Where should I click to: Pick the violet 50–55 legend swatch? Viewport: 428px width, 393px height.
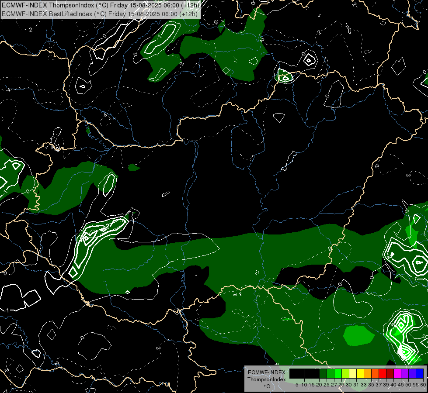[412, 373]
